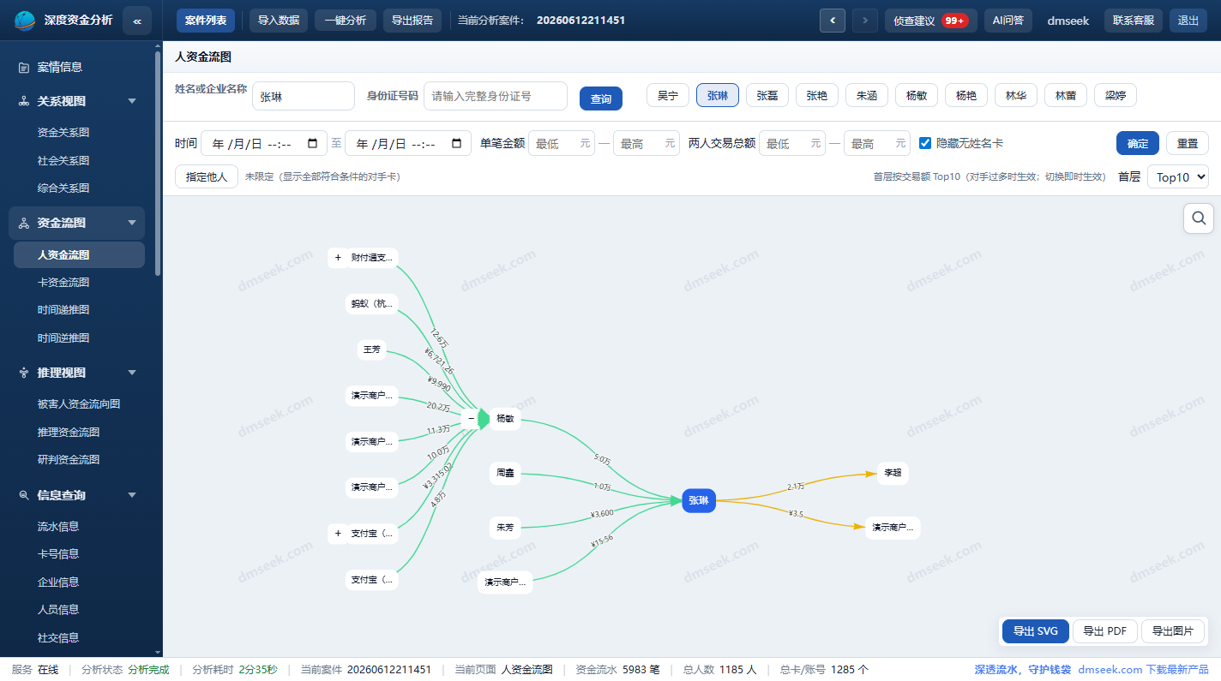Click the 两人交易总额 最高 input
This screenshot has width=1221, height=681.
point(877,143)
